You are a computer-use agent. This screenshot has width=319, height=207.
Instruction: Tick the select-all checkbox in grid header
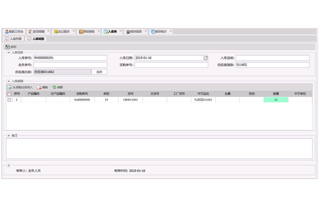coord(9,94)
